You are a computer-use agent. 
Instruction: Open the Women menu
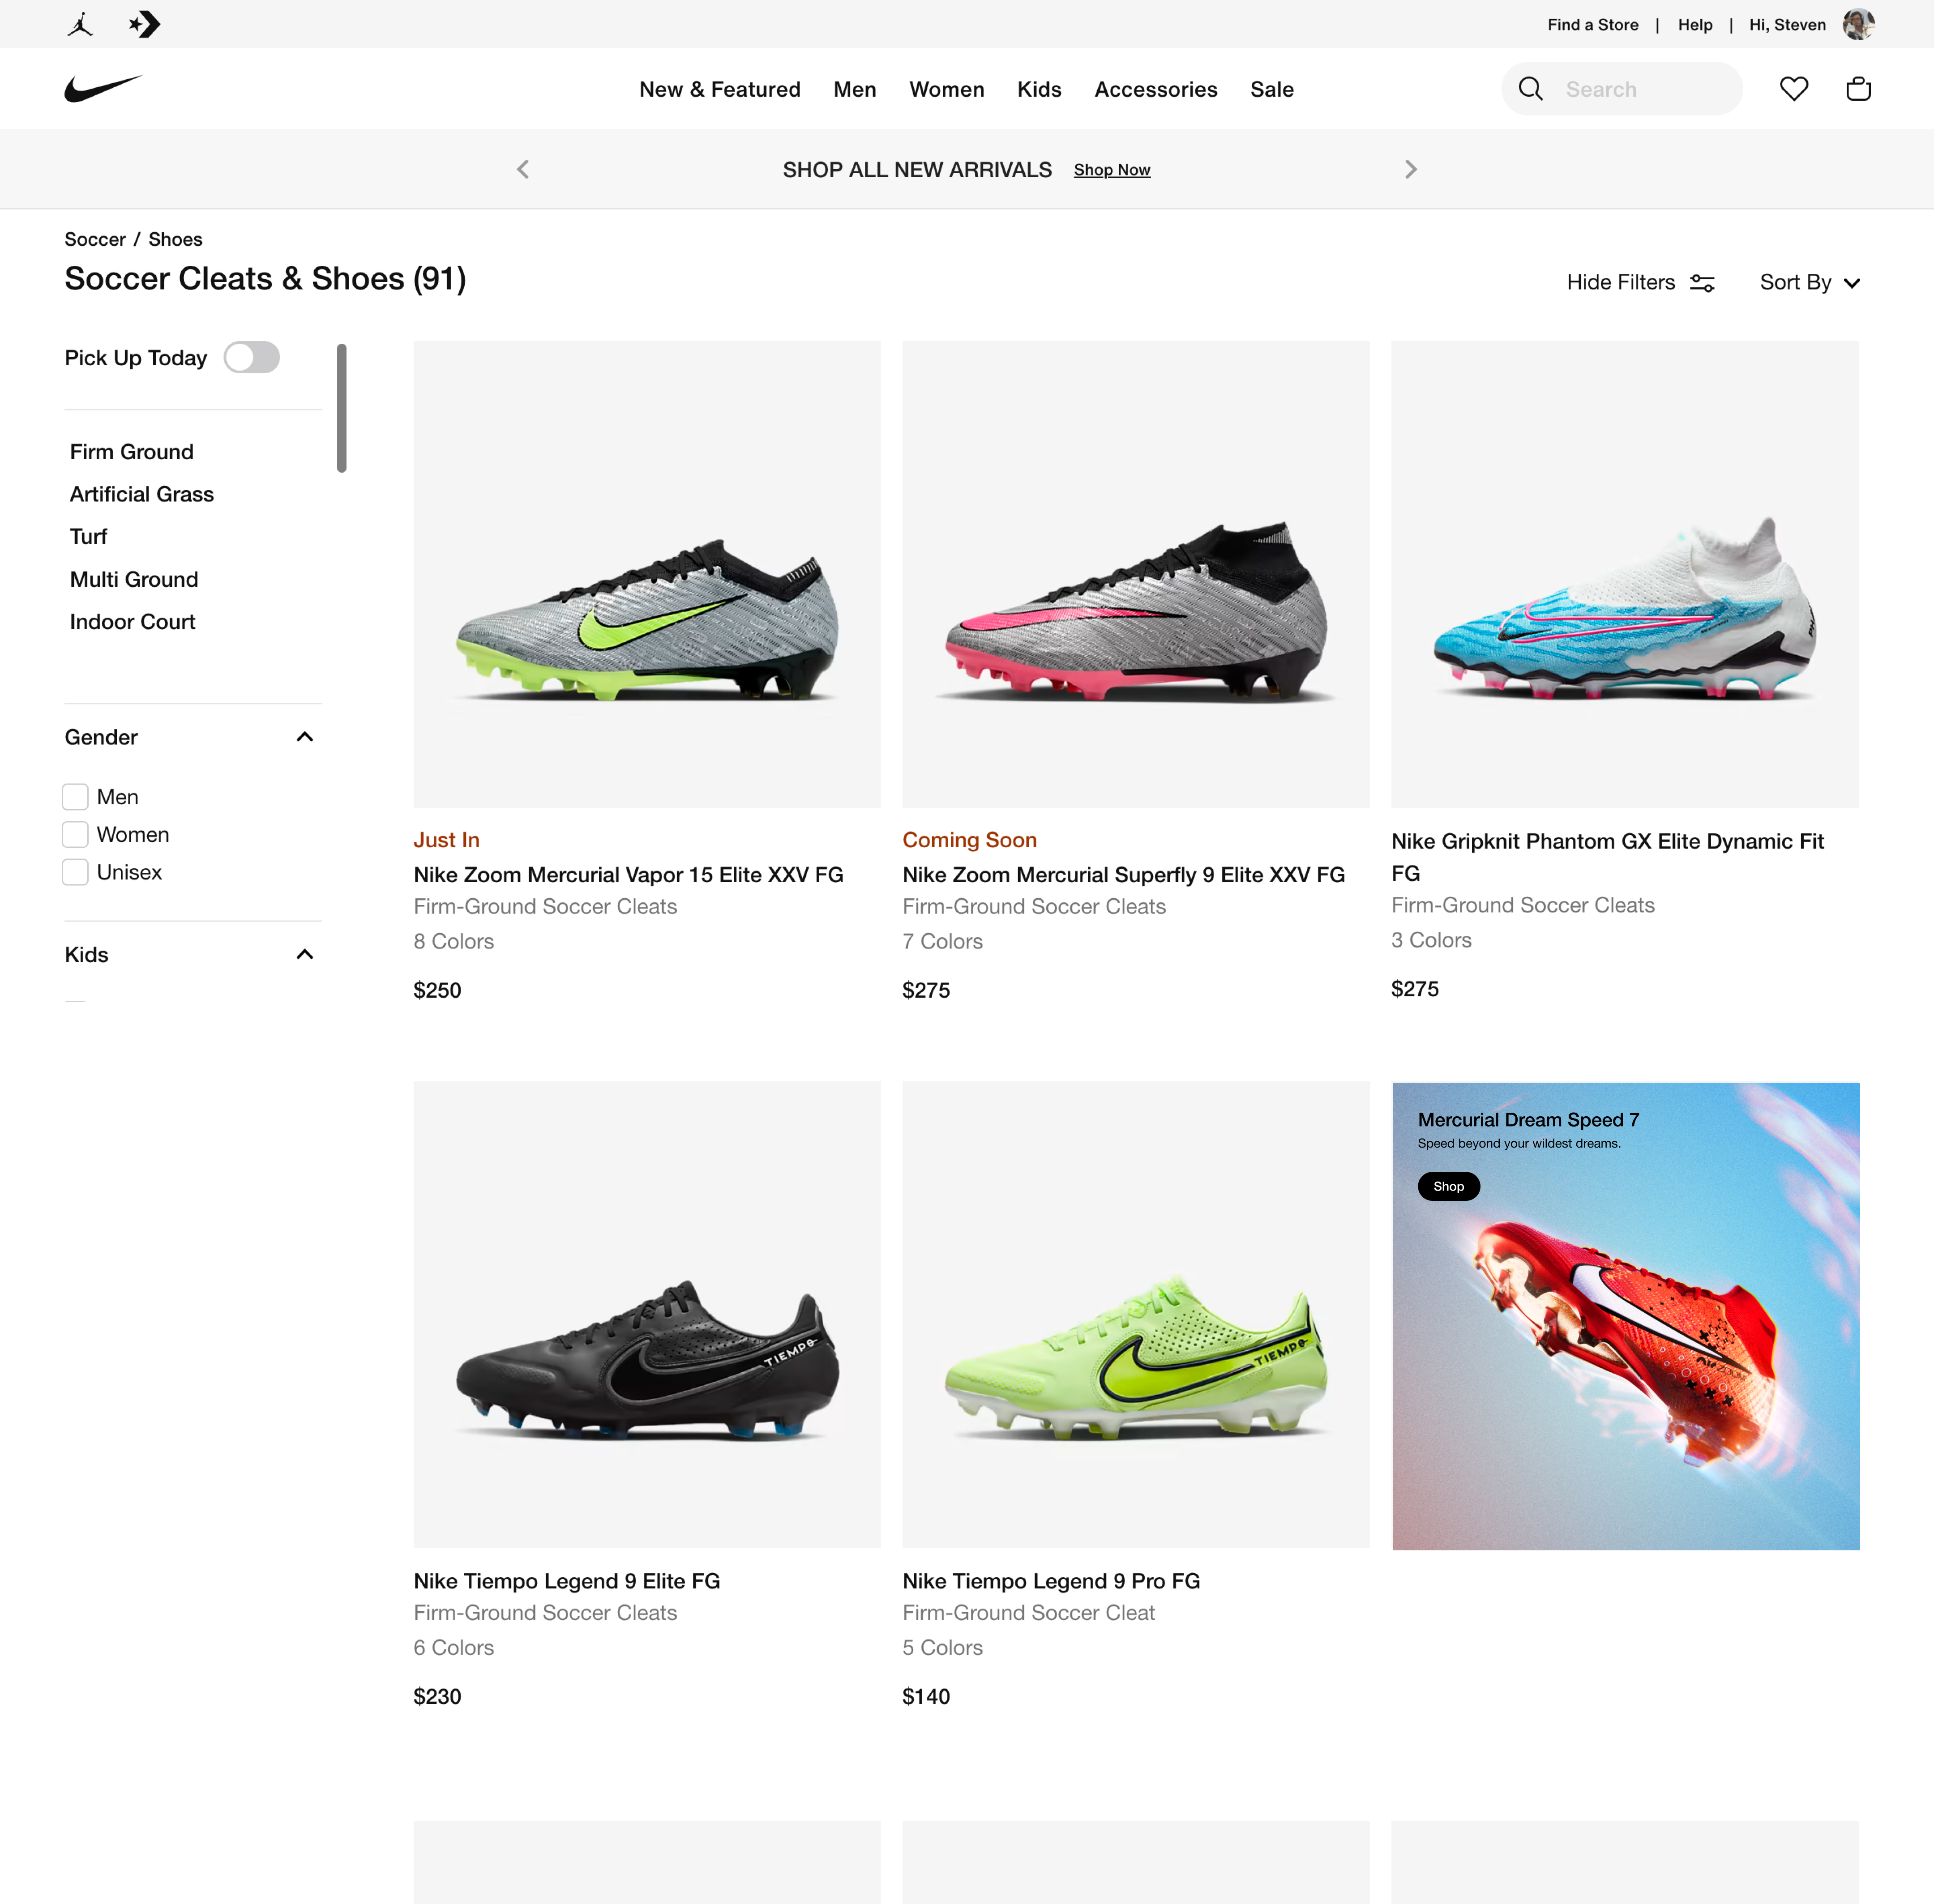click(946, 89)
